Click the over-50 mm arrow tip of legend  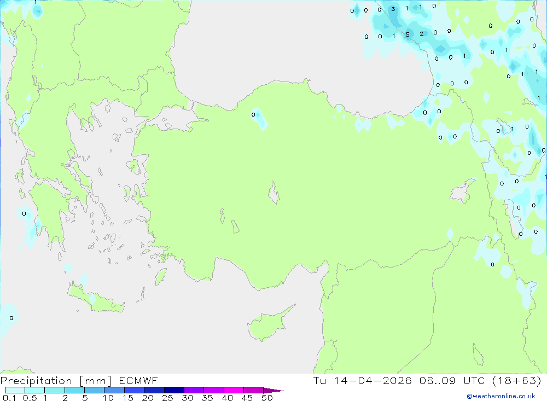(x=273, y=391)
